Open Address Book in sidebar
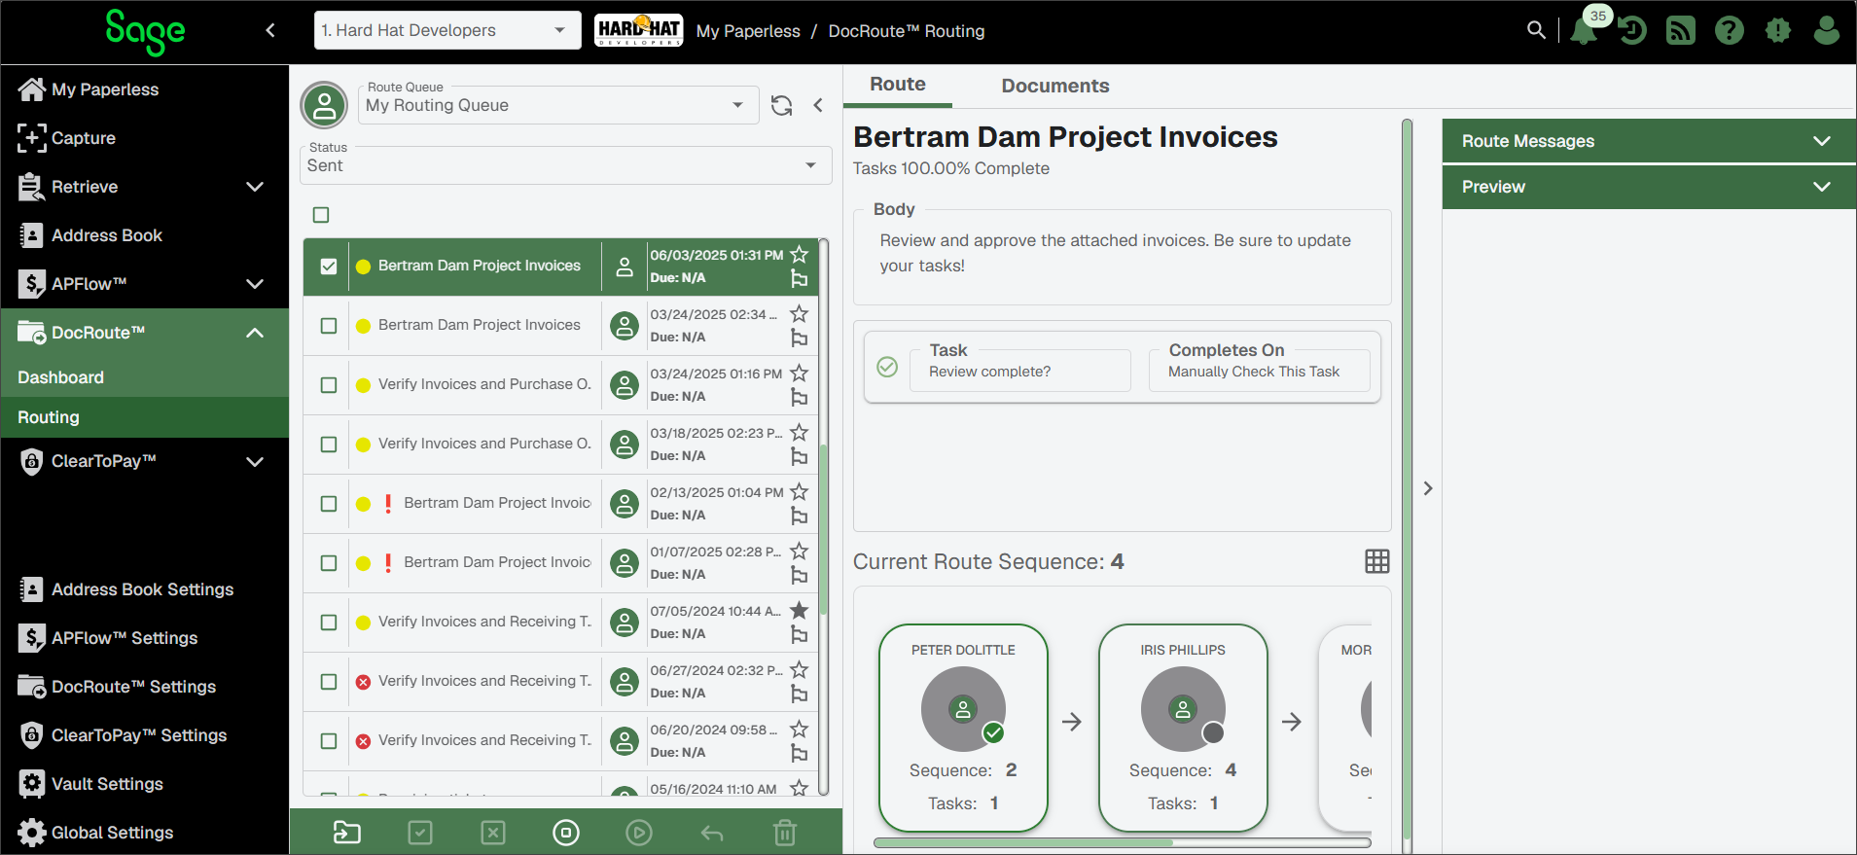This screenshot has height=855, width=1857. click(x=144, y=235)
